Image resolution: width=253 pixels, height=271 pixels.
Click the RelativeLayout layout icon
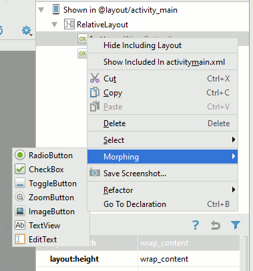(x=69, y=24)
